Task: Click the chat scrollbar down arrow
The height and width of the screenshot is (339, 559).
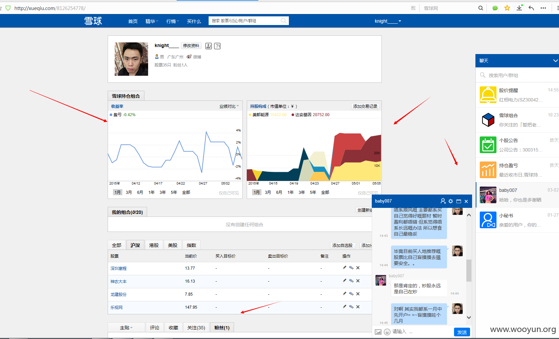Action: click(x=469, y=318)
